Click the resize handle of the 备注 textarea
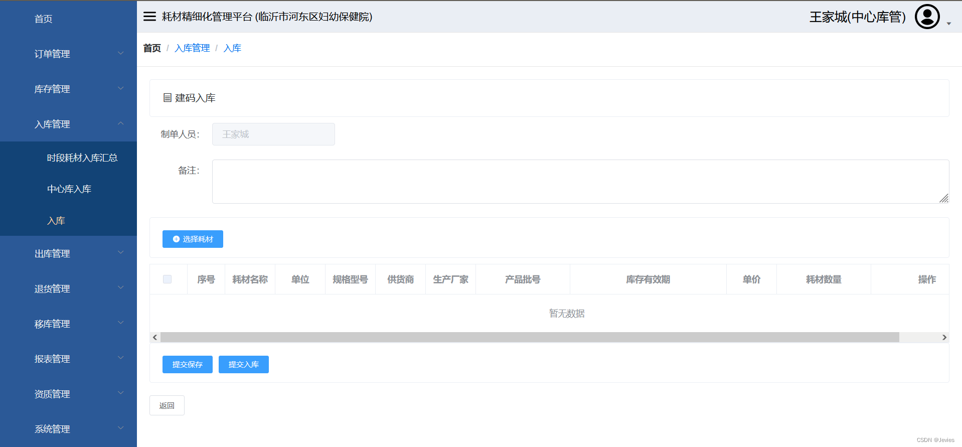The width and height of the screenshot is (962, 447). tap(944, 198)
